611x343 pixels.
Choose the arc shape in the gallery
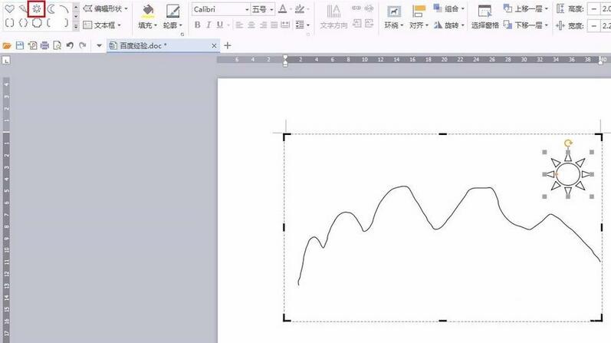pyautogui.click(x=64, y=8)
